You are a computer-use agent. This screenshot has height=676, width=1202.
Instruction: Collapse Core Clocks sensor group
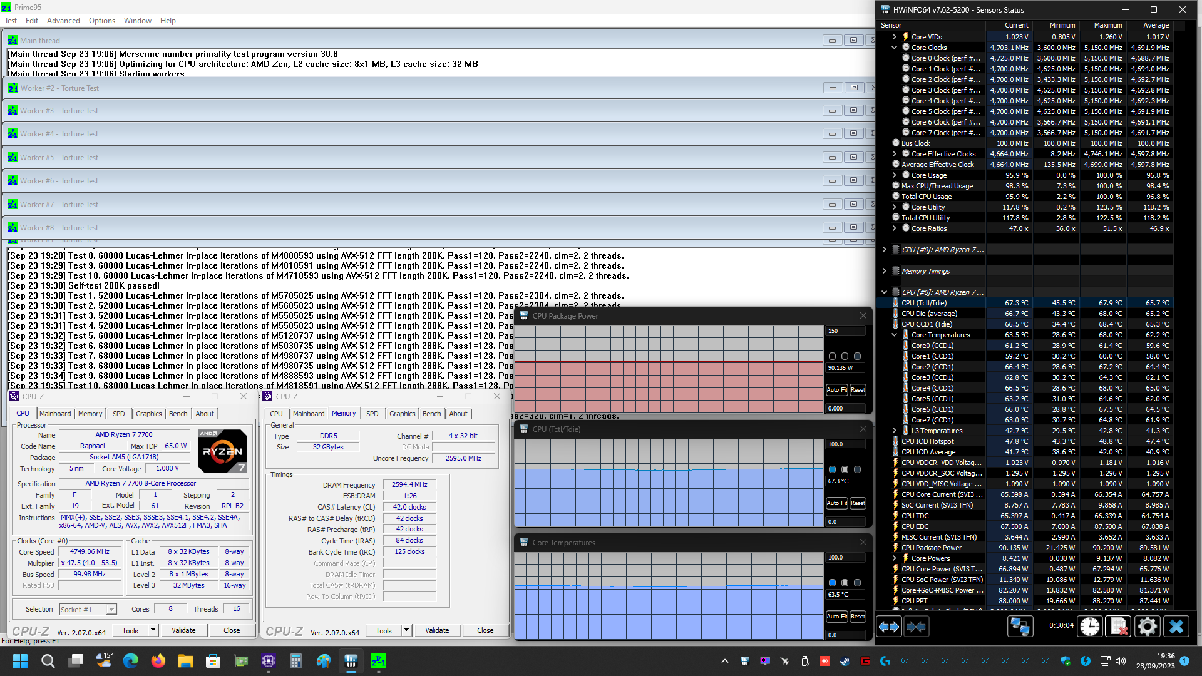(x=894, y=48)
